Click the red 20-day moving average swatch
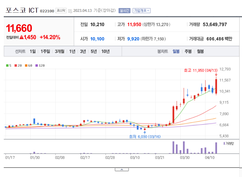 click(16, 65)
